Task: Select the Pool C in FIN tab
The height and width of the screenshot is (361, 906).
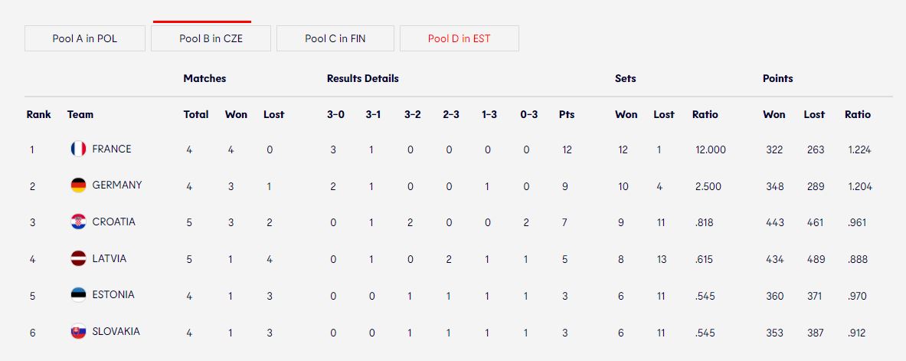Action: 335,39
